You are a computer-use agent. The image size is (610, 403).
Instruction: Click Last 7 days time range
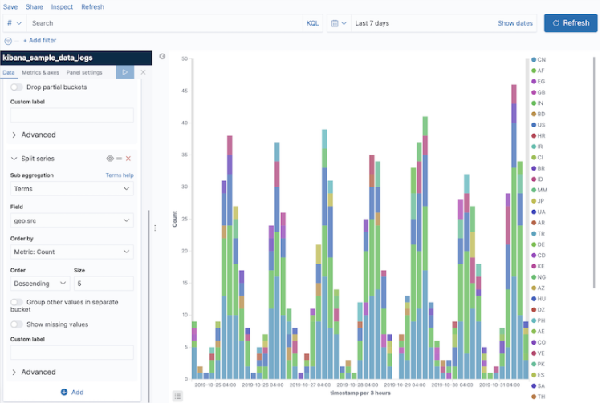click(372, 23)
